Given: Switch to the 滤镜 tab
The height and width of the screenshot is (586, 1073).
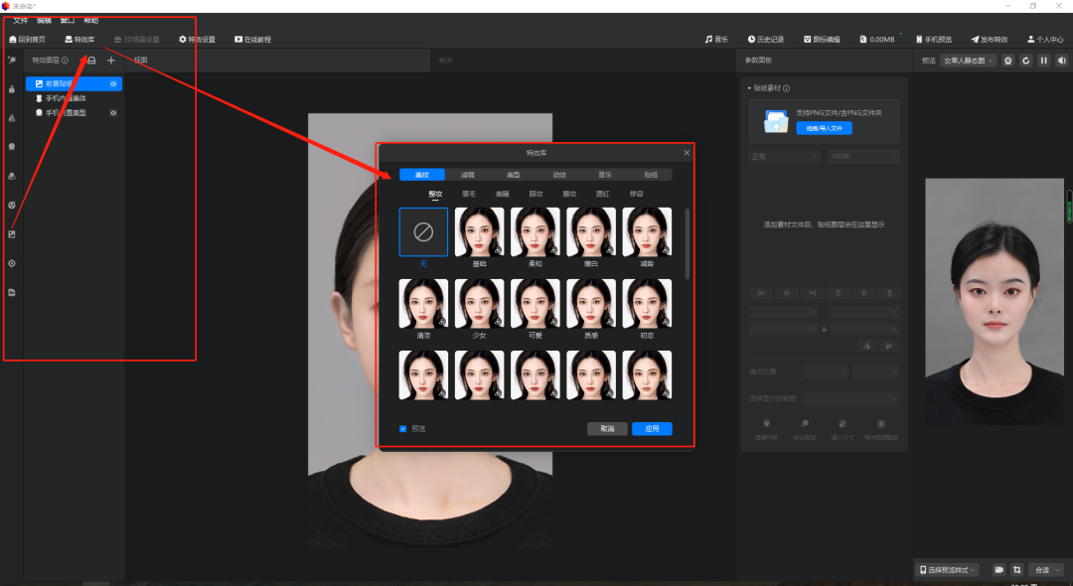Looking at the screenshot, I should (x=468, y=175).
